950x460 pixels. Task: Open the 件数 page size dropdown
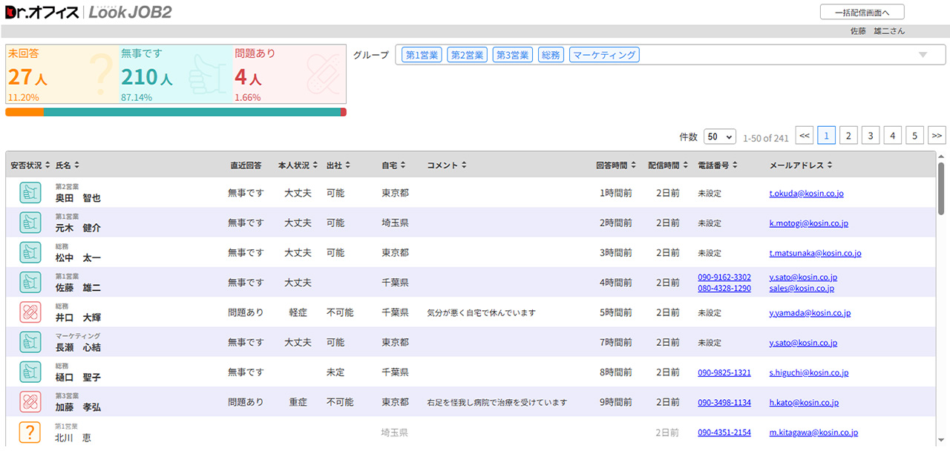coord(719,137)
